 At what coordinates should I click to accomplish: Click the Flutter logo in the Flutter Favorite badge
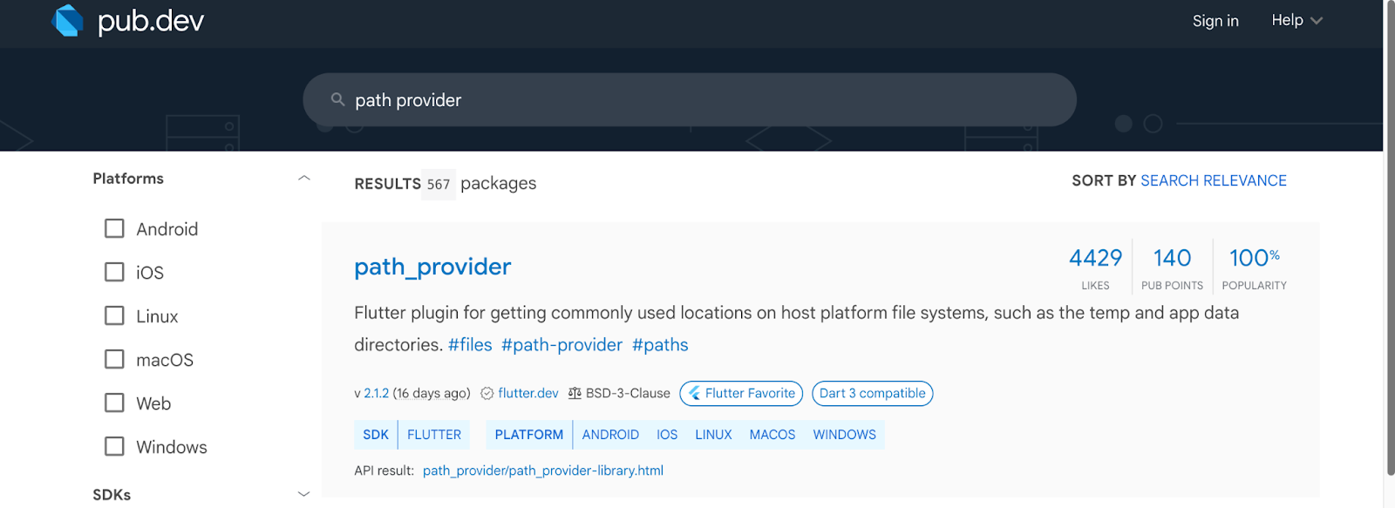[694, 394]
